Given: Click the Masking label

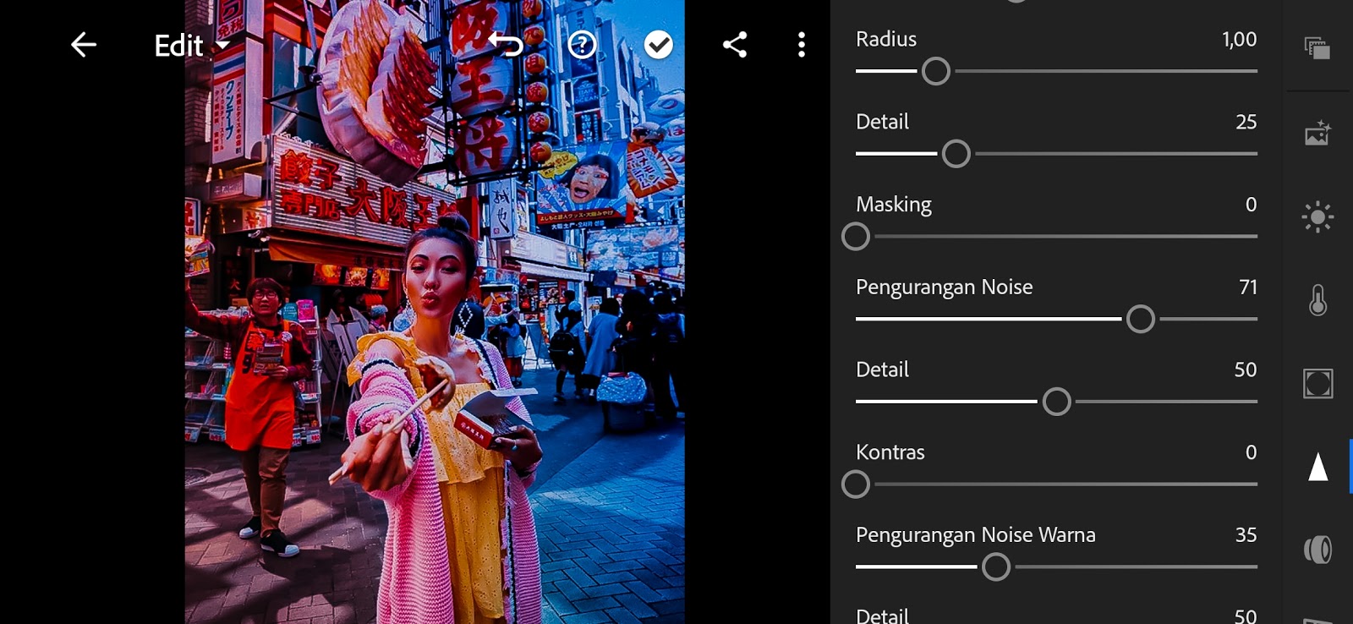Looking at the screenshot, I should click(x=893, y=205).
